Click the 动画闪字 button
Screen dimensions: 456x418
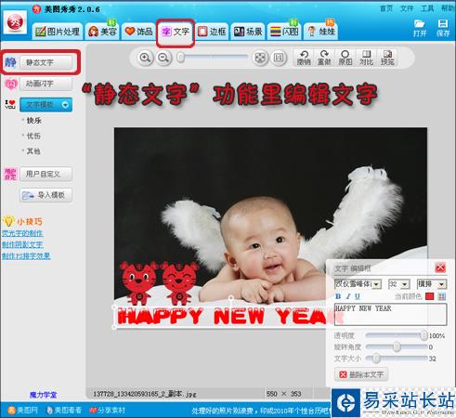click(46, 84)
